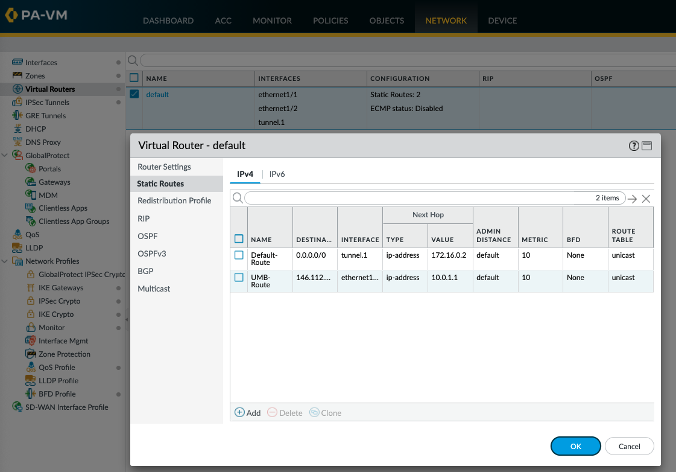Open the default virtual router link
676x472 pixels.
coord(157,95)
